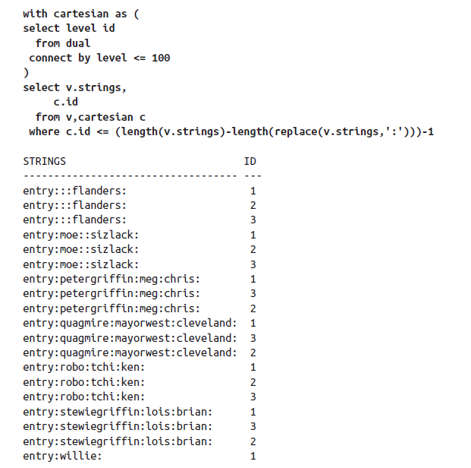Click the first 'entry:petergriffin:meg:chris:' row

tap(111, 279)
